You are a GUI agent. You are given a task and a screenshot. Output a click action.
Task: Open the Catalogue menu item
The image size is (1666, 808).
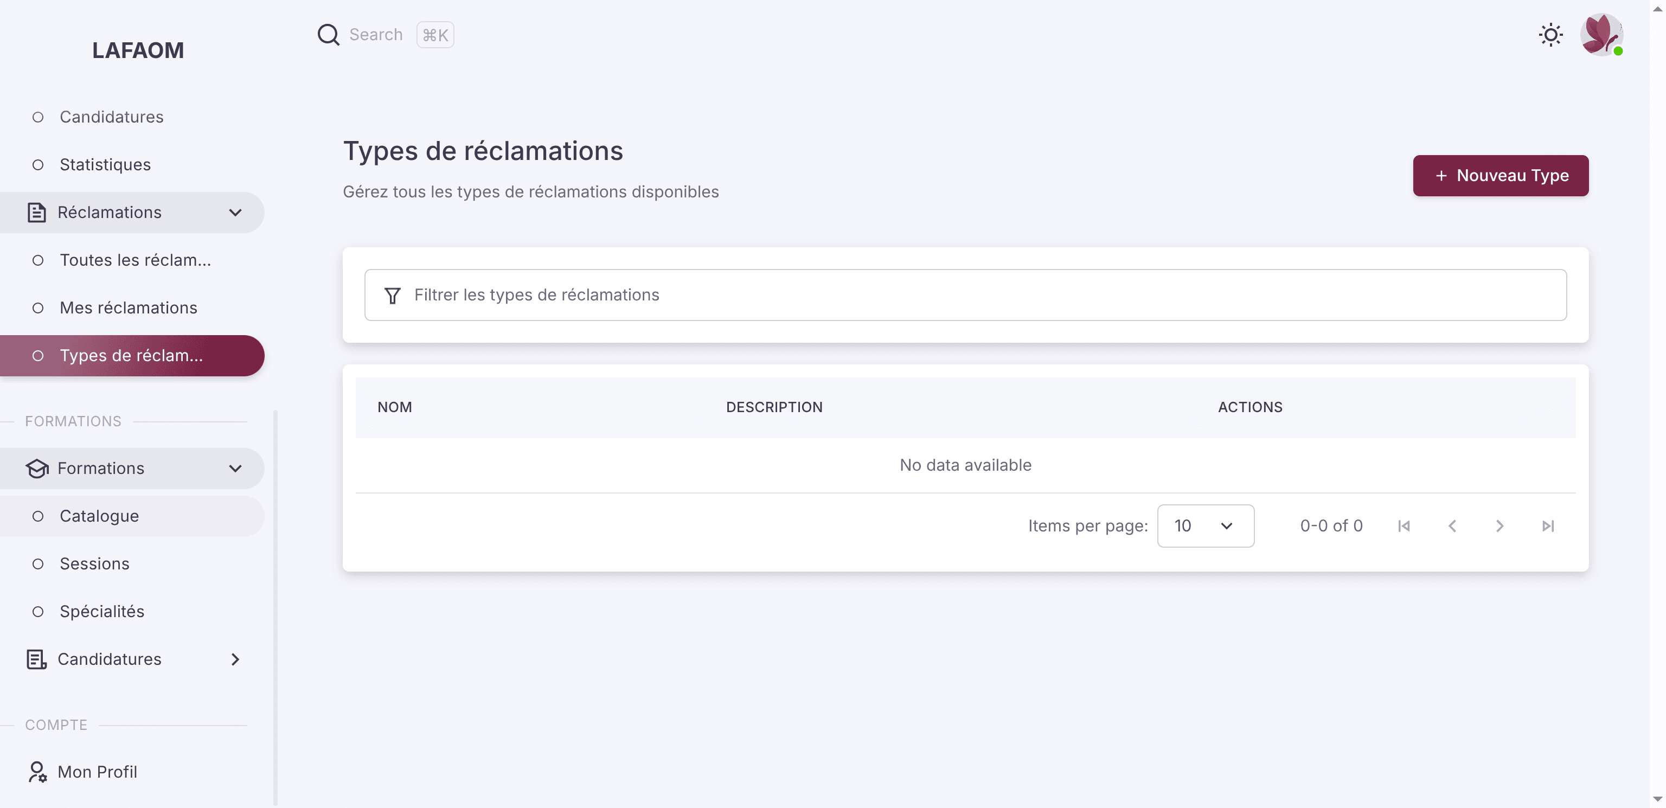132,516
